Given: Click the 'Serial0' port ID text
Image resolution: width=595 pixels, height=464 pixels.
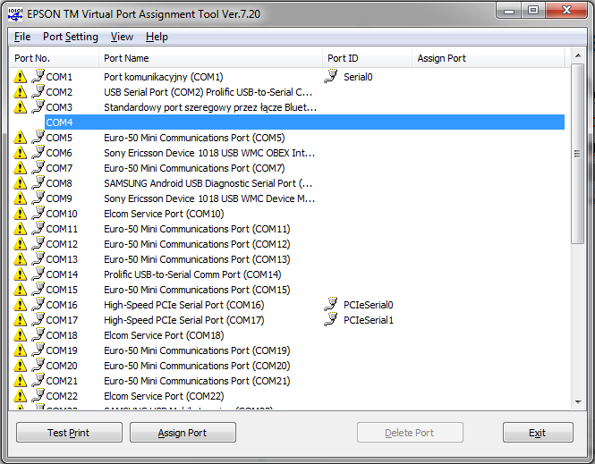Looking at the screenshot, I should point(358,77).
